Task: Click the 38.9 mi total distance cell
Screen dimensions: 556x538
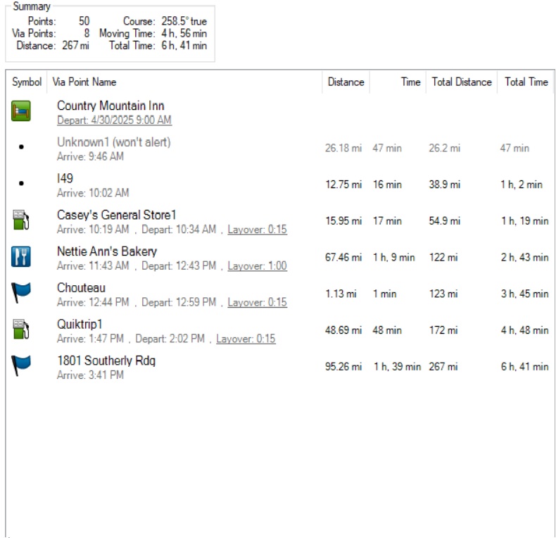Action: click(x=444, y=184)
